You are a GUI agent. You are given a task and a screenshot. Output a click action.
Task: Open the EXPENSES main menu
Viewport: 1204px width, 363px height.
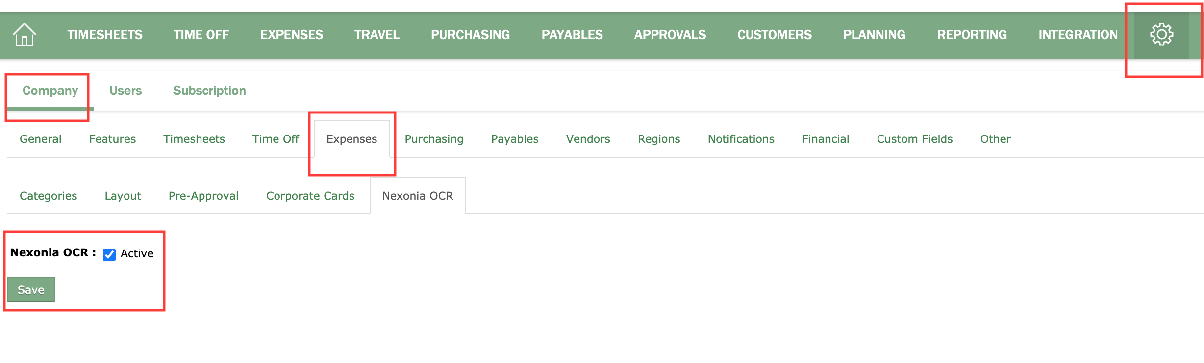pos(292,35)
